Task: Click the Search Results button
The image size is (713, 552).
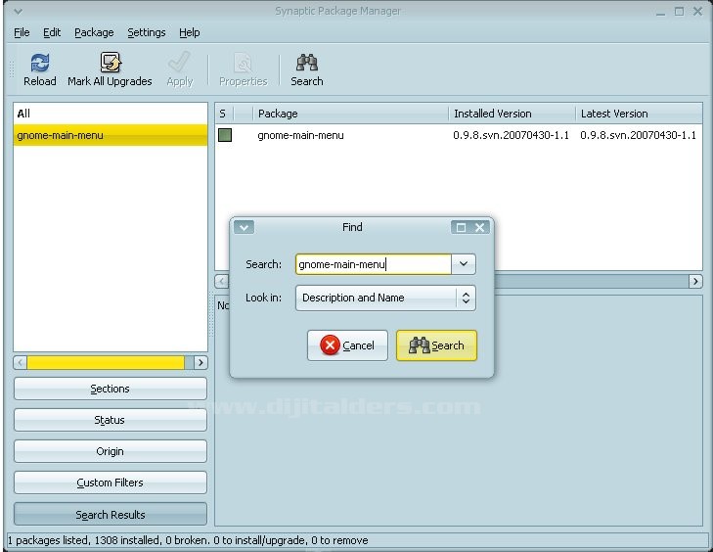Action: (x=111, y=514)
